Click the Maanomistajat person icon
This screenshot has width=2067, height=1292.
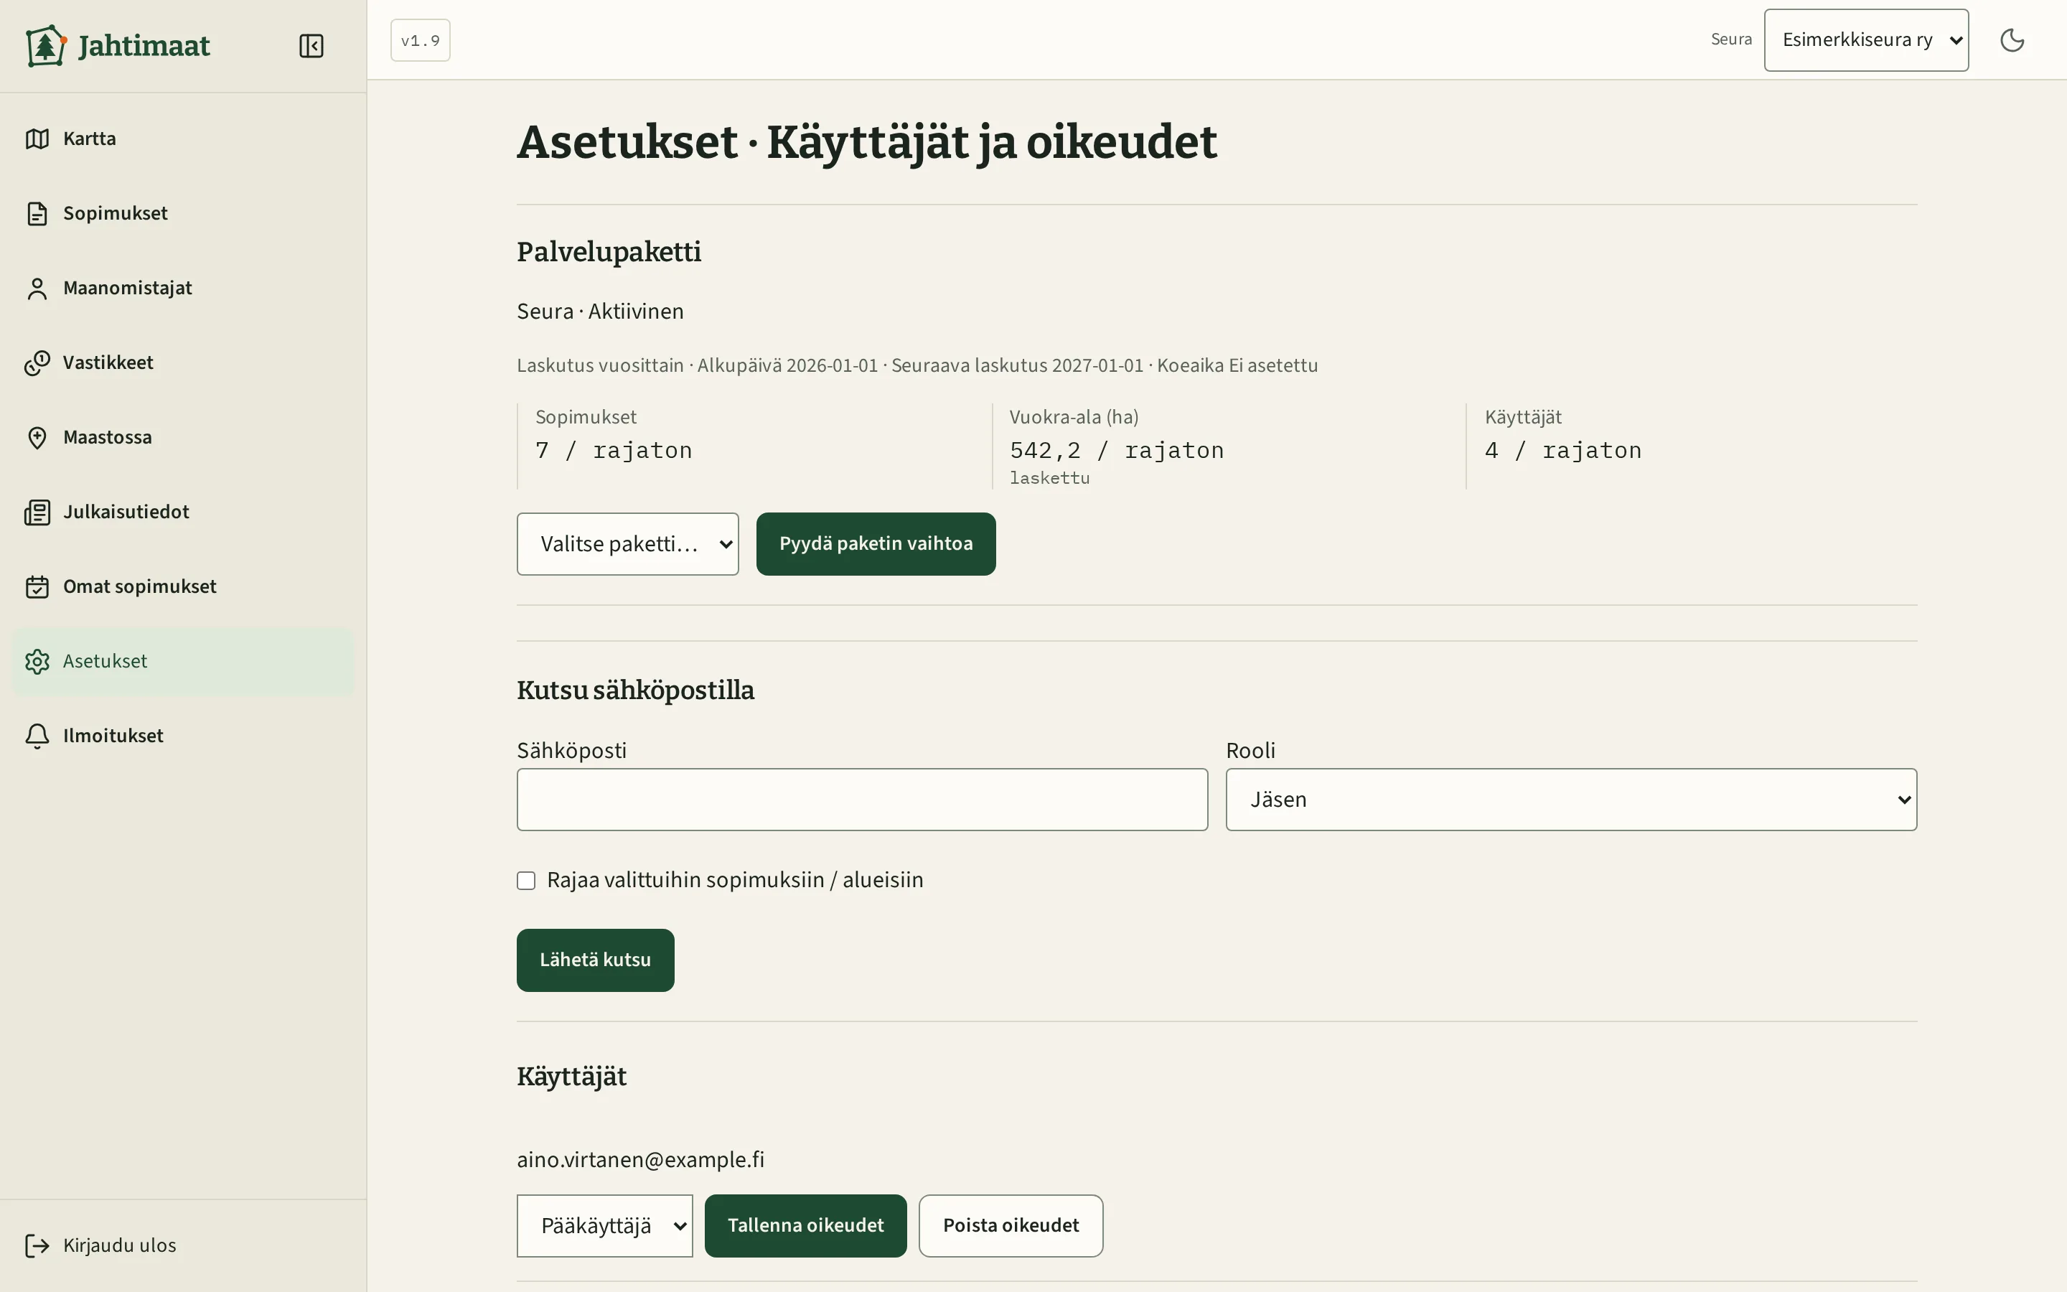37,288
